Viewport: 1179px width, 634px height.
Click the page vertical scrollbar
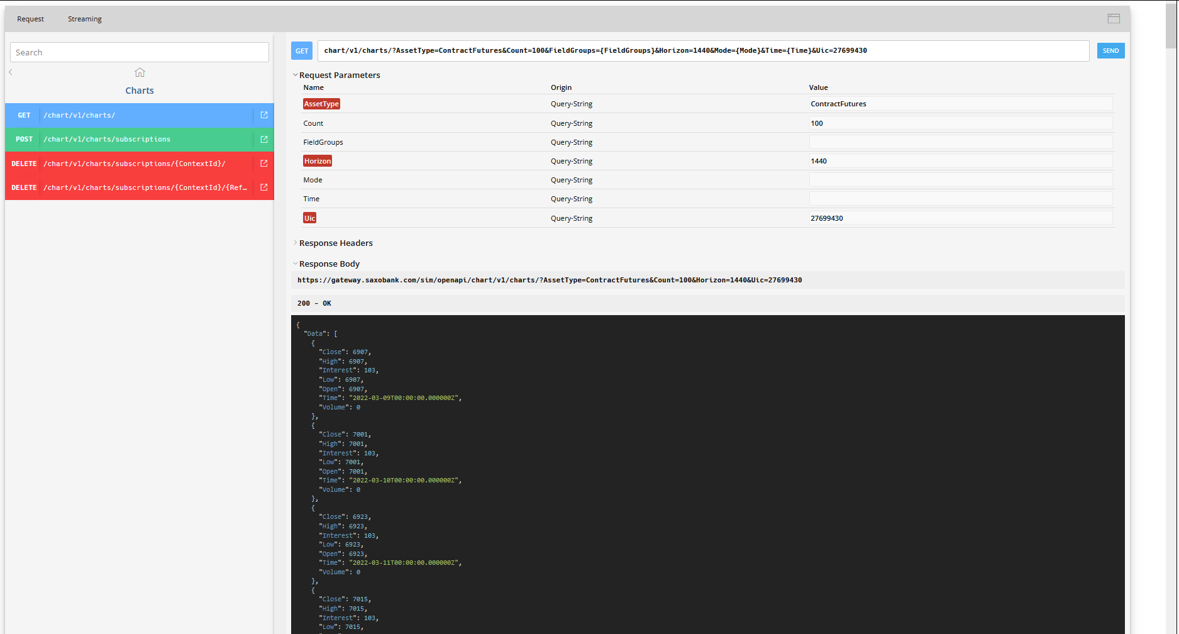[1171, 25]
